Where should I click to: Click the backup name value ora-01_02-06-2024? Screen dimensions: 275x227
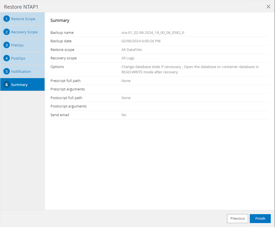(x=152, y=33)
